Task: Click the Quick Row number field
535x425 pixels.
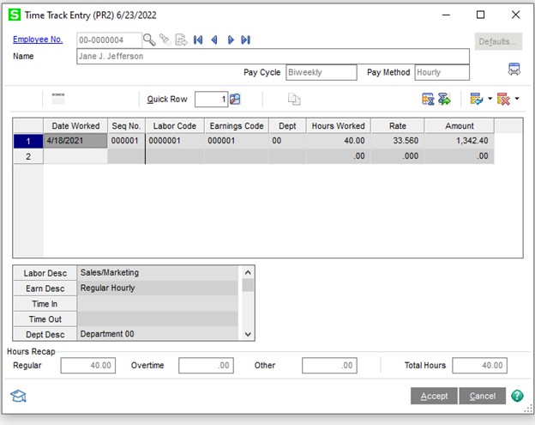Action: pyautogui.click(x=211, y=100)
